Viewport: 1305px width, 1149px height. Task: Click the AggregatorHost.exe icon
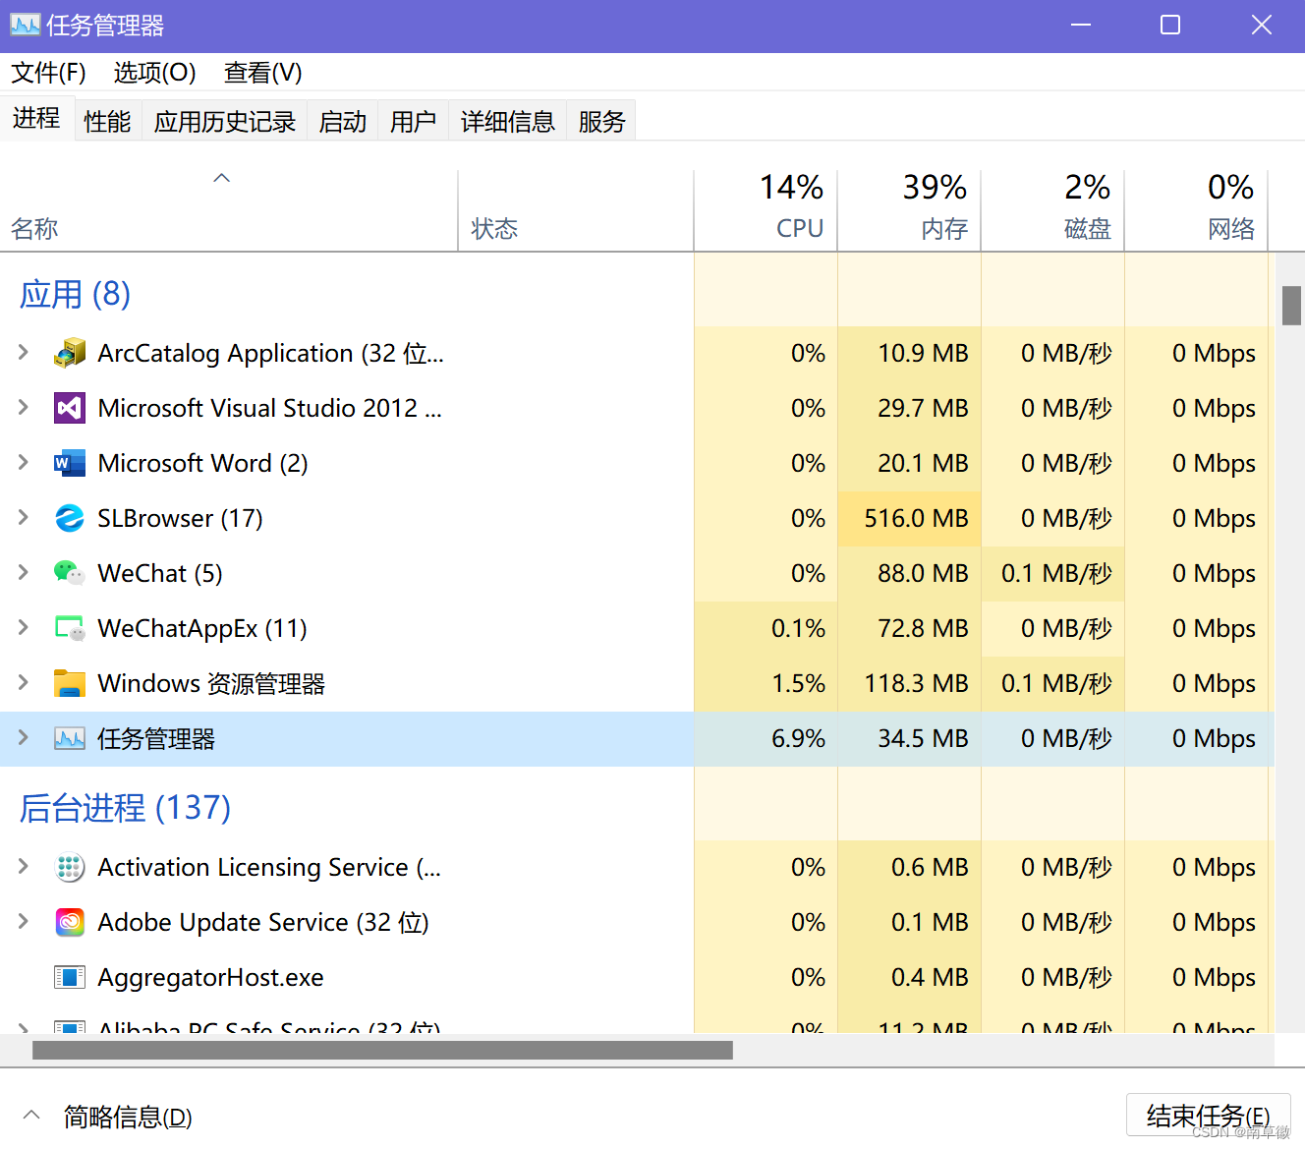tap(70, 977)
